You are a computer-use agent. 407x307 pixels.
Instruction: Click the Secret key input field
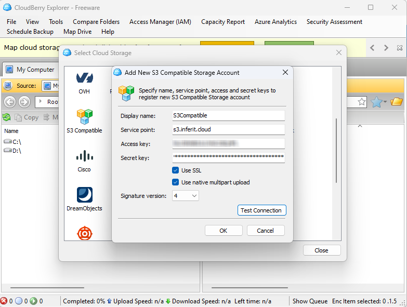[228, 157]
